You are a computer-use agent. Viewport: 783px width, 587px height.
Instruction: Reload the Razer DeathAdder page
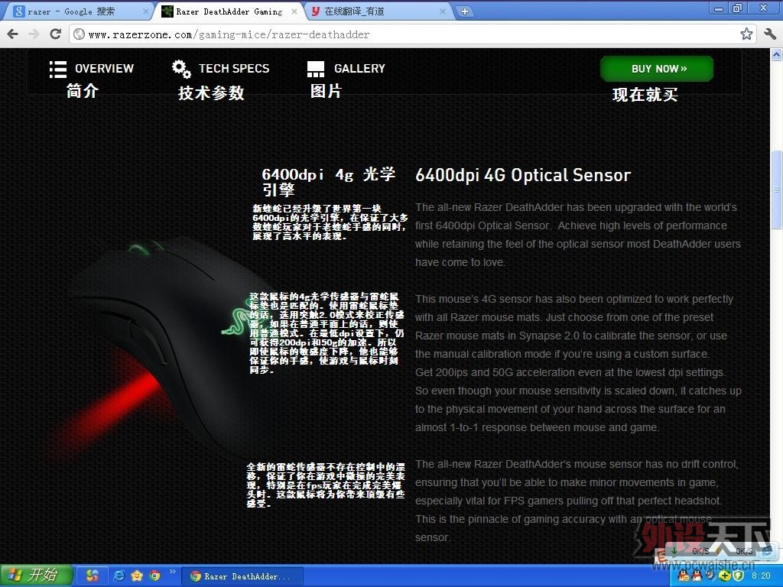click(55, 34)
